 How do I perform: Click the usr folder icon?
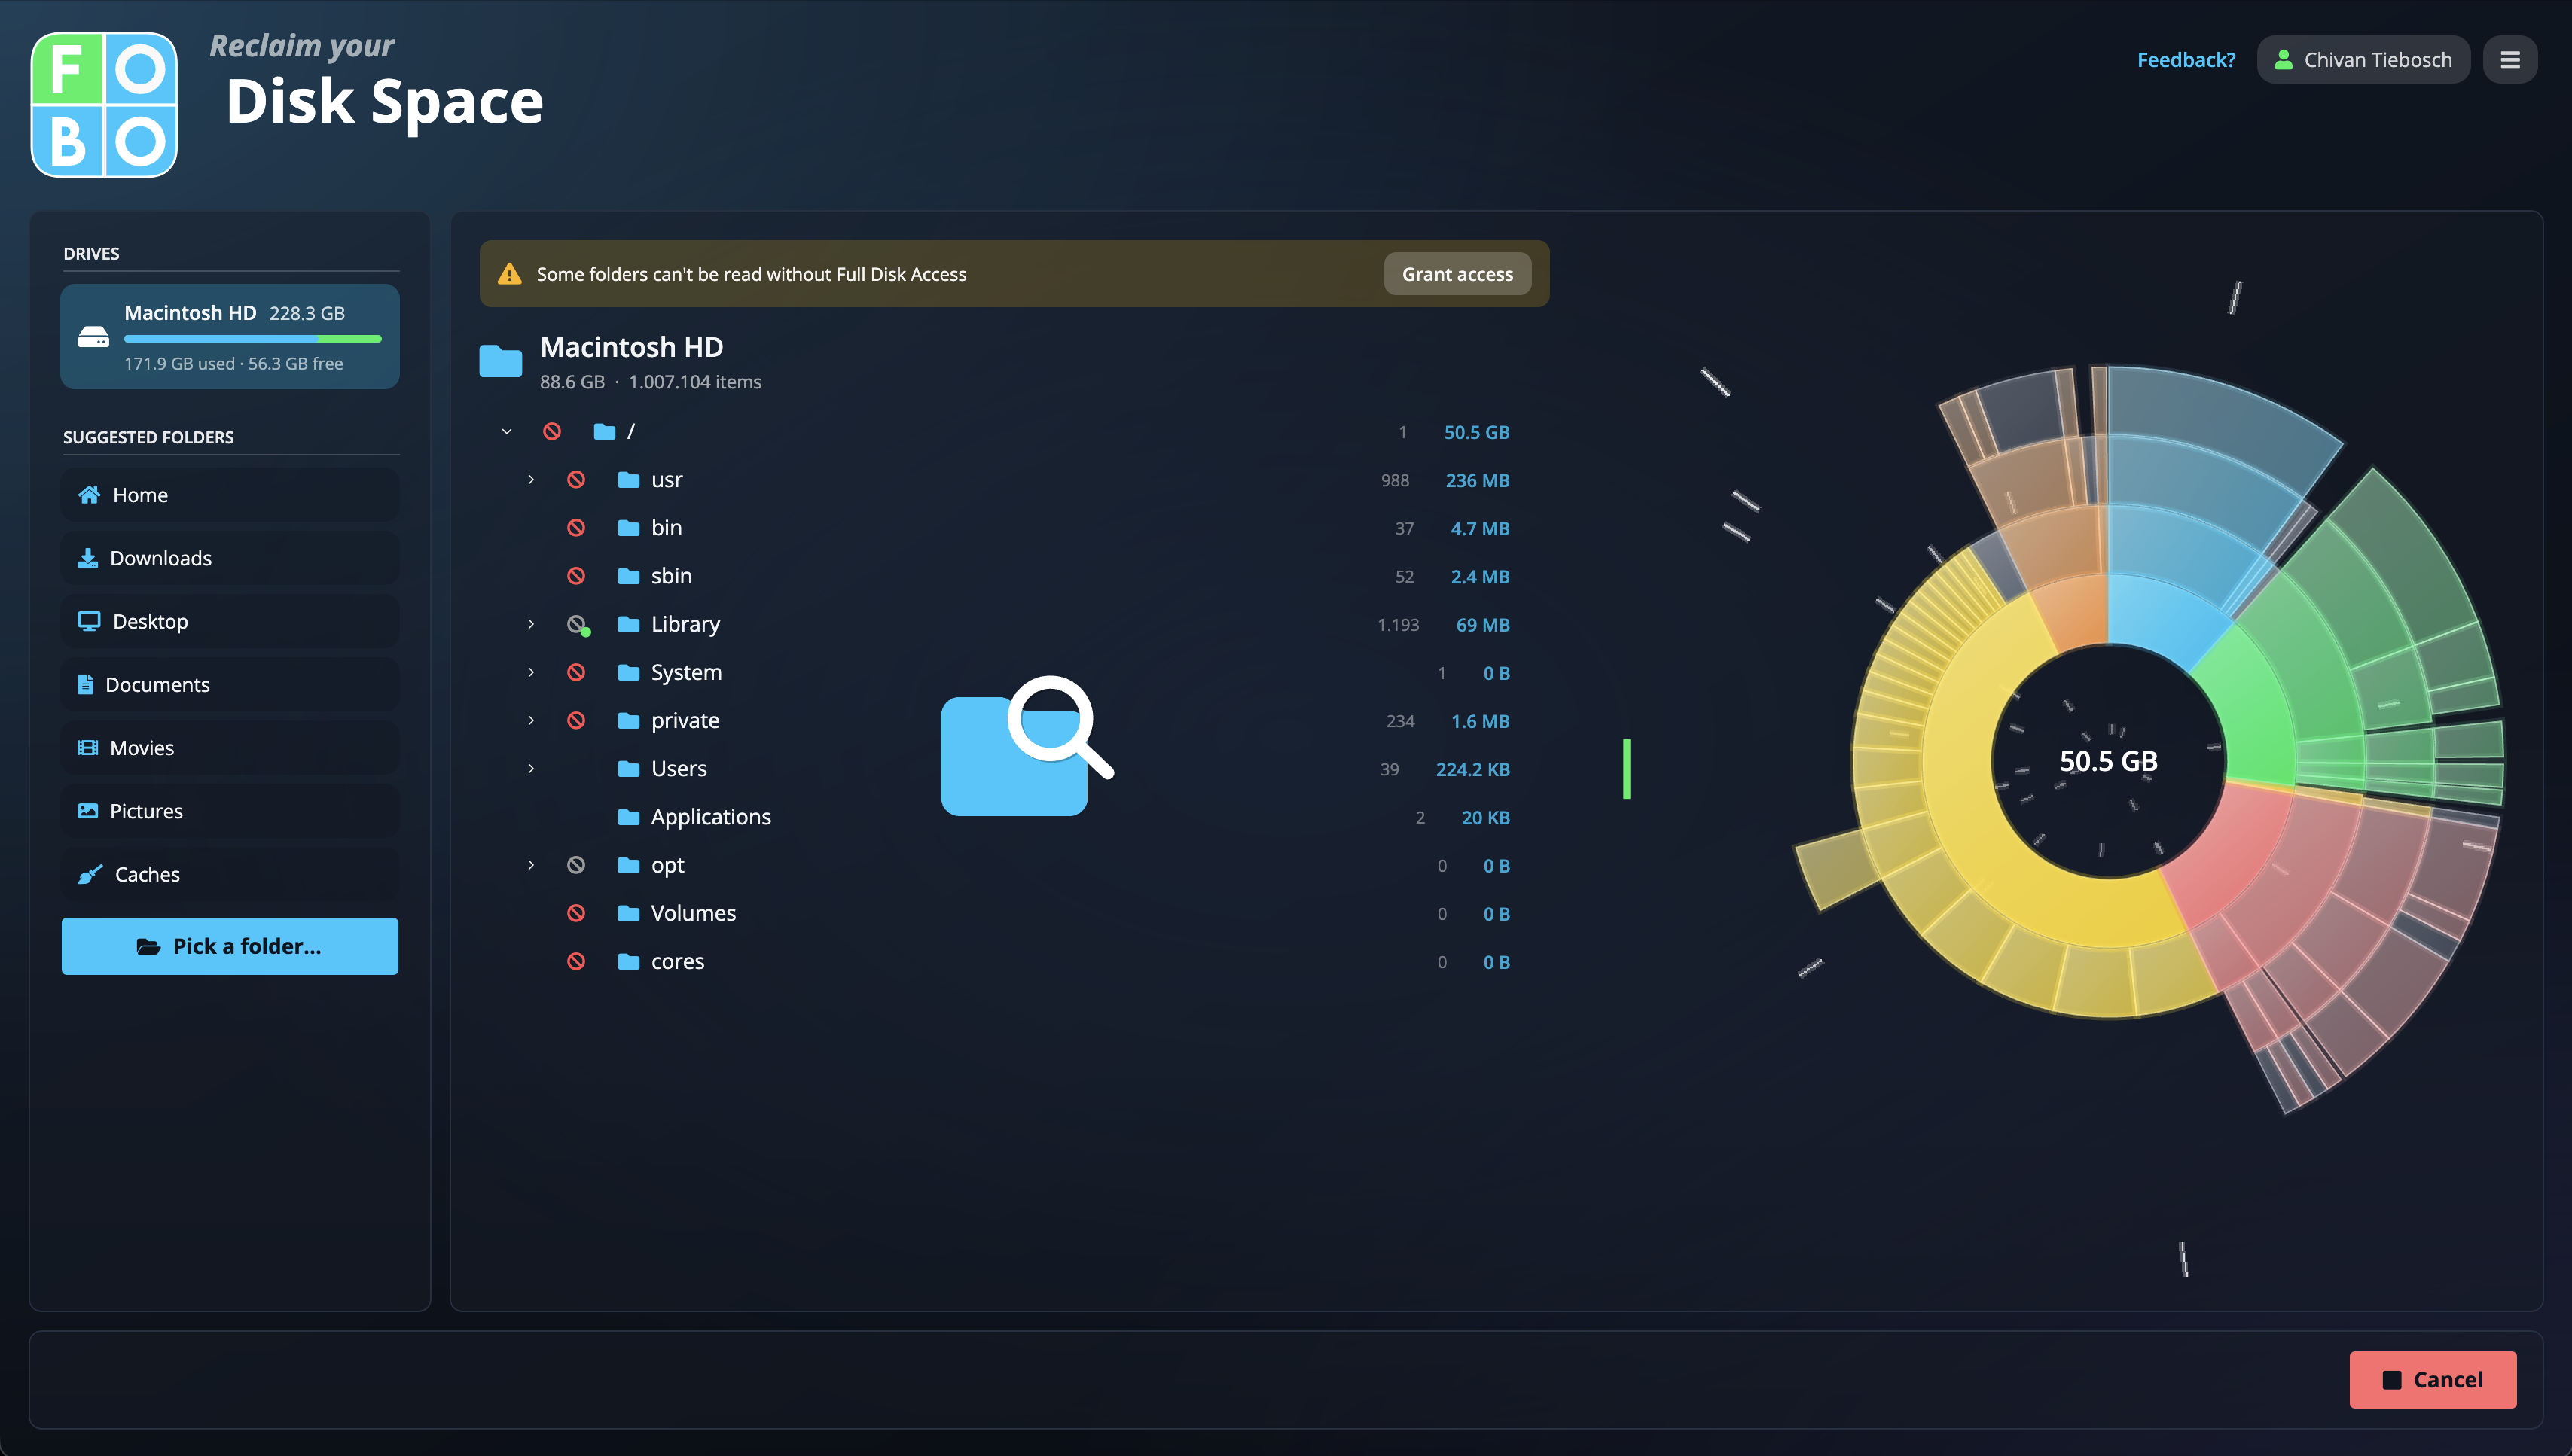[x=628, y=480]
